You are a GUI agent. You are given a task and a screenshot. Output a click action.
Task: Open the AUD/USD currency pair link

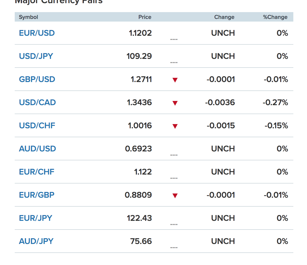(x=37, y=149)
